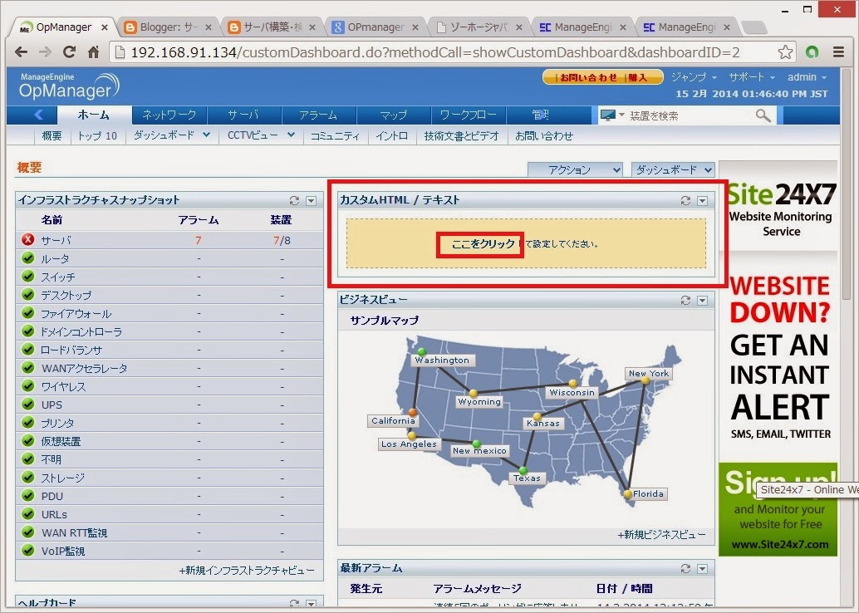This screenshot has width=859, height=613.
Task: Select the マップ tab
Action: pyautogui.click(x=393, y=115)
